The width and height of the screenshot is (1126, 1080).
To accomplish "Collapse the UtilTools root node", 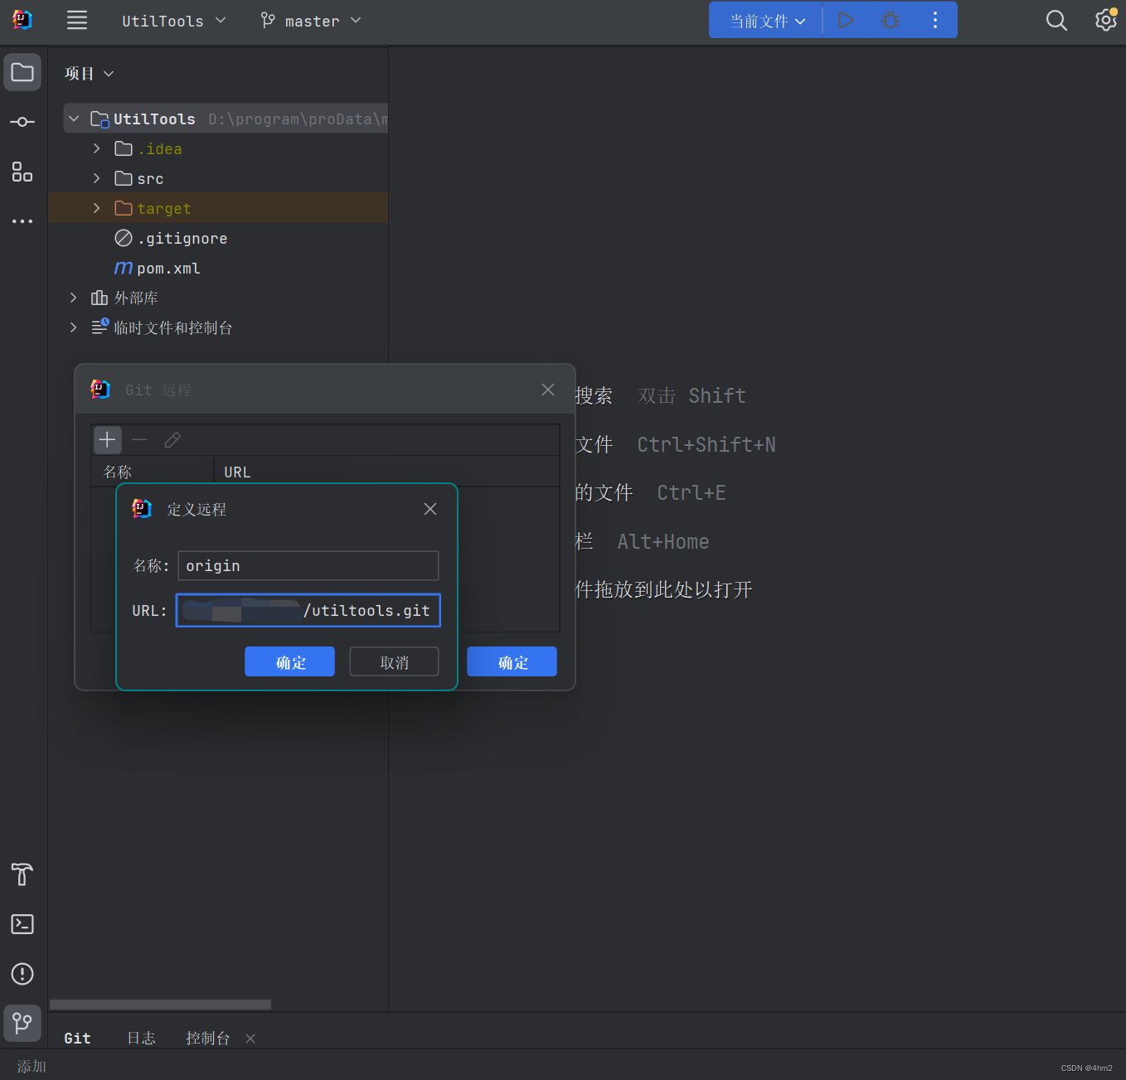I will click(x=74, y=119).
